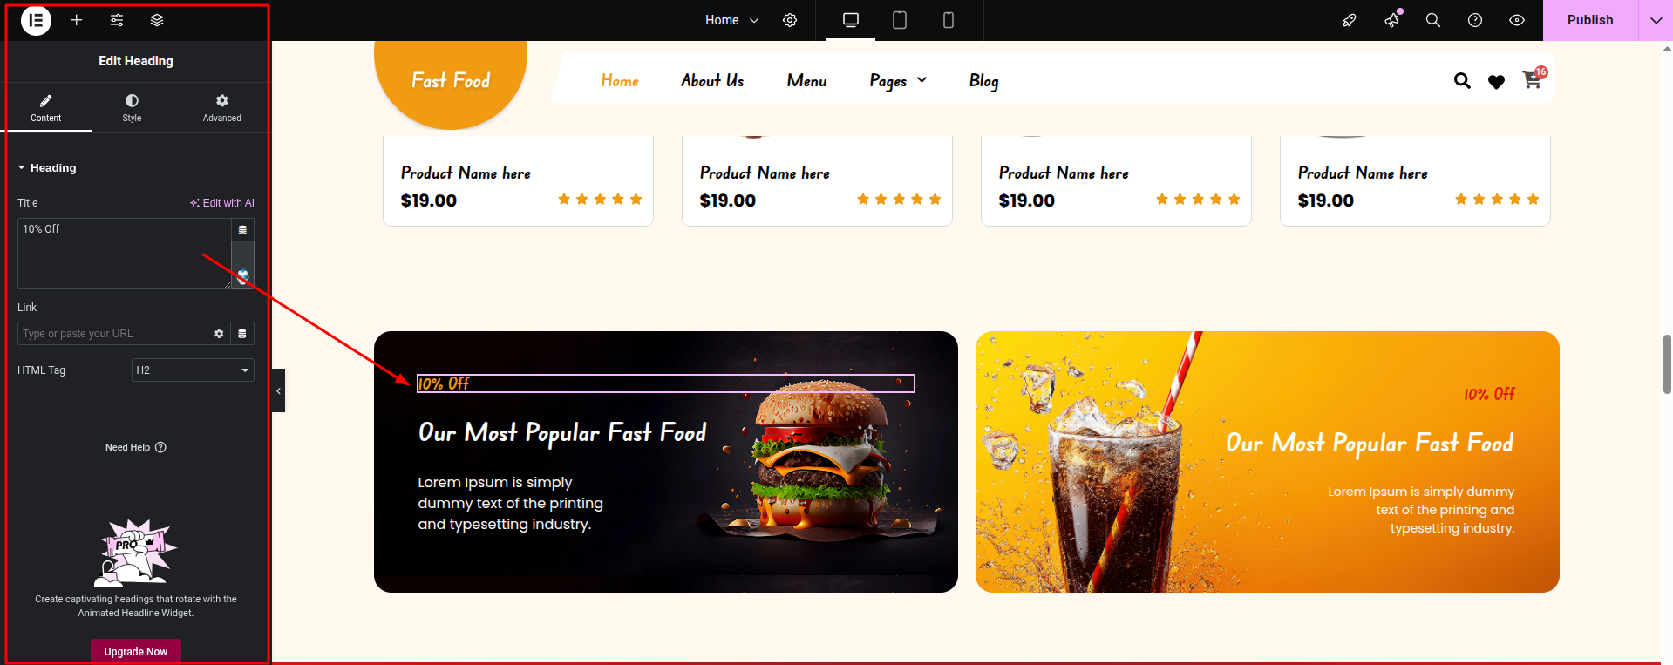This screenshot has height=665, width=1673.
Task: Open the Elementor logo menu
Action: (x=36, y=20)
